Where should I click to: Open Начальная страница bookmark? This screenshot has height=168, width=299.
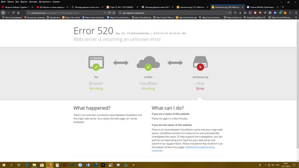coord(34,17)
